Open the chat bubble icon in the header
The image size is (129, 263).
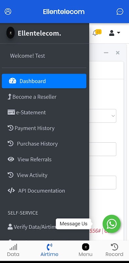point(120,12)
